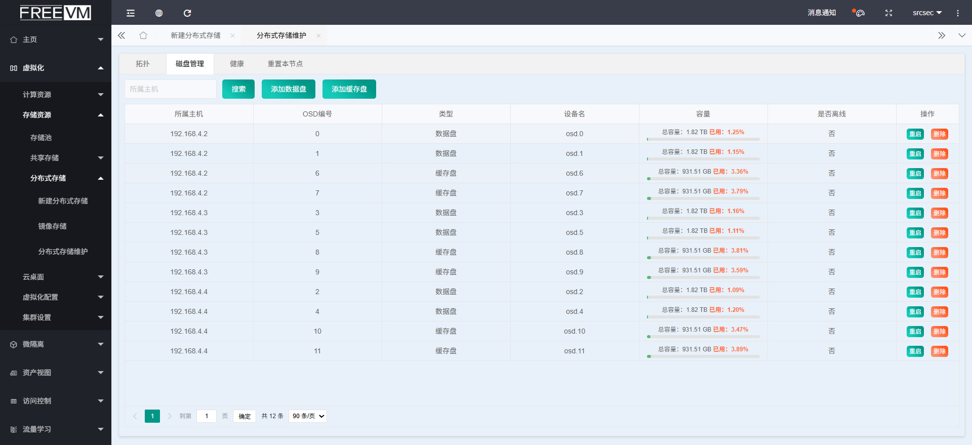Click 重启 for osd.0 row
This screenshot has height=445, width=972.
(915, 134)
